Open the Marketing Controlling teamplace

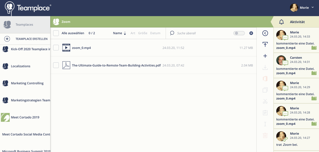coord(25,83)
